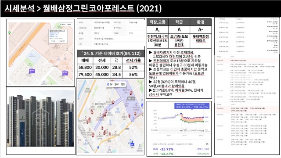Select the transaction history list image
The image size is (281, 158).
247,86
